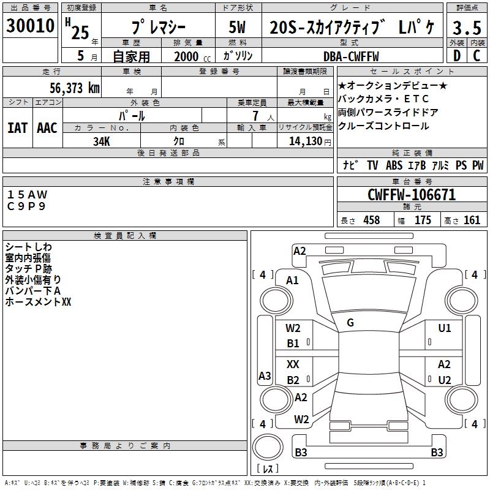Select the color number 34K
Viewport: 490px width, 490px height.
(102, 141)
